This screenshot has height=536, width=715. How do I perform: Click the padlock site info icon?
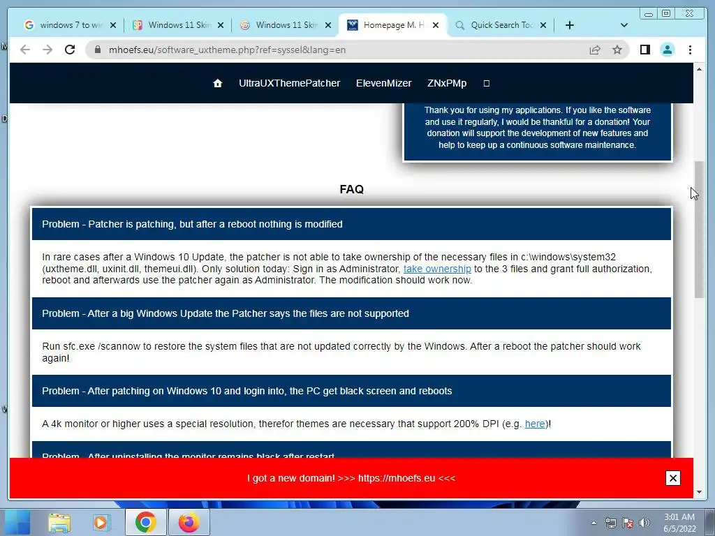(x=98, y=50)
